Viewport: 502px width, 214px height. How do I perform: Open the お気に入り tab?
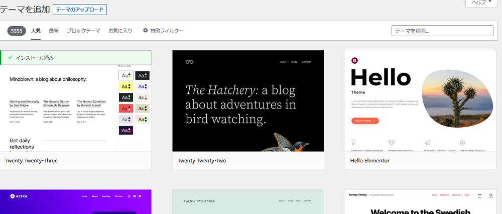pos(120,31)
